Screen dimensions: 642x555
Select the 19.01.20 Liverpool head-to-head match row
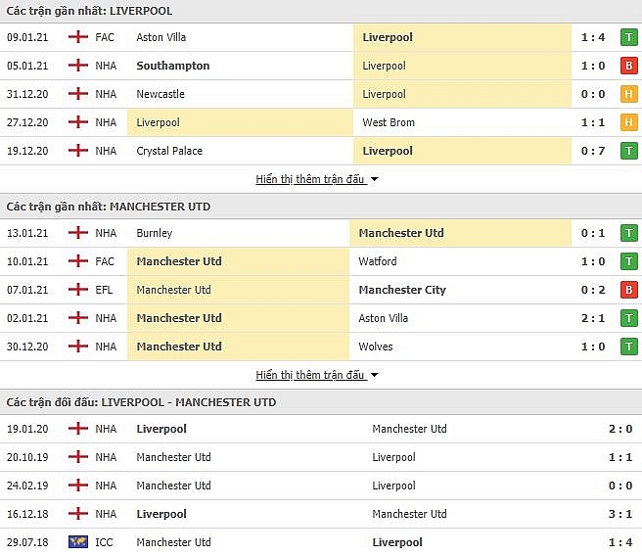click(321, 429)
